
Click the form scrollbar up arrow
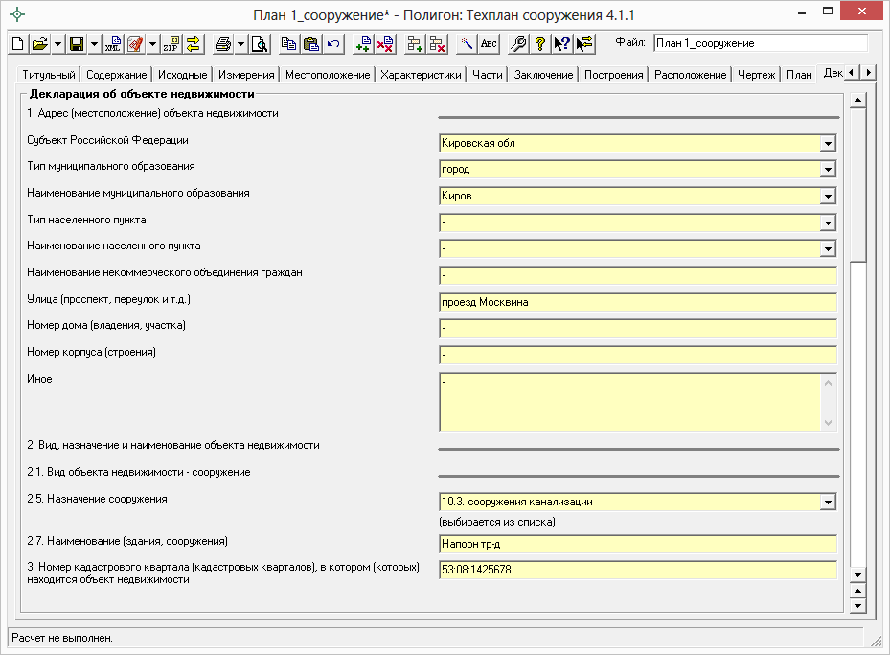tap(857, 101)
